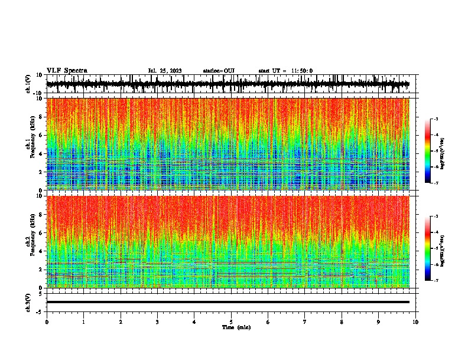
Task: Click time axis tick label "2"
Action: tap(121, 322)
